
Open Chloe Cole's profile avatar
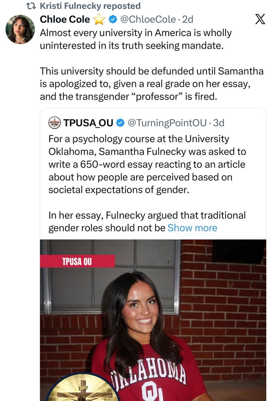(20, 29)
